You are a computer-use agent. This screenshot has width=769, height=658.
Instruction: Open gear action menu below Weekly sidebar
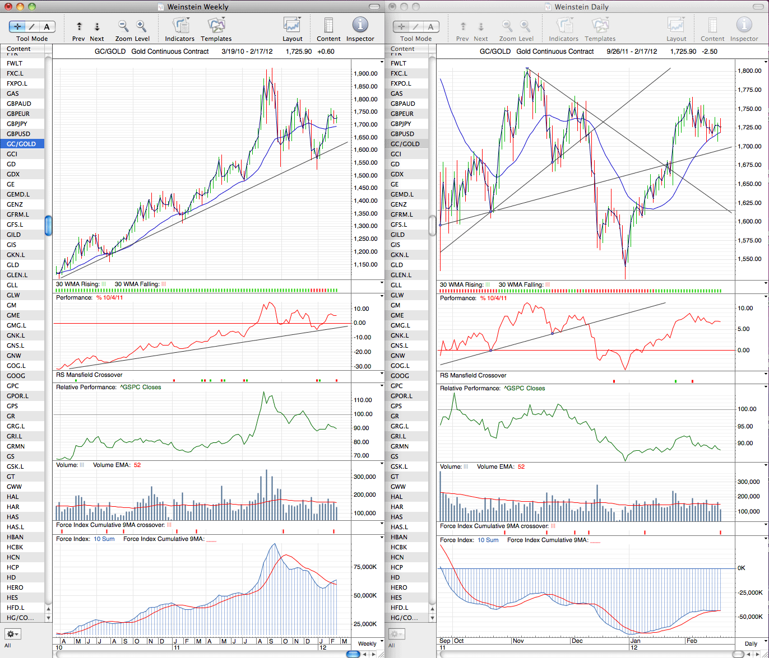click(13, 634)
